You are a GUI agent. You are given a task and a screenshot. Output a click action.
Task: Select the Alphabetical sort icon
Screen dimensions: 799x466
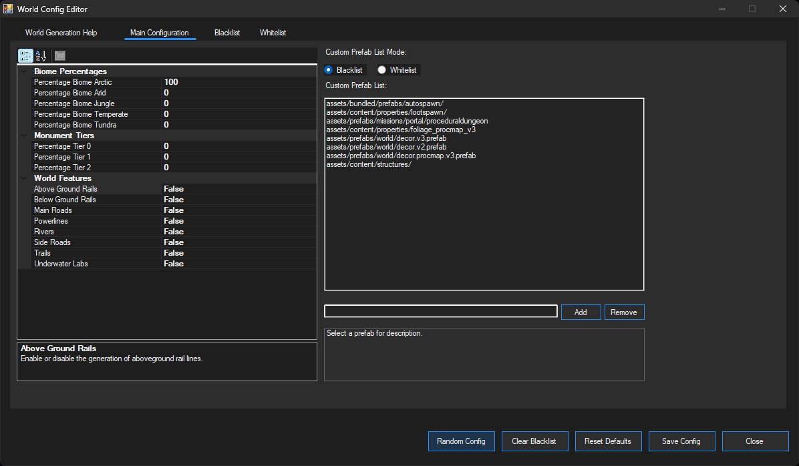(x=41, y=56)
